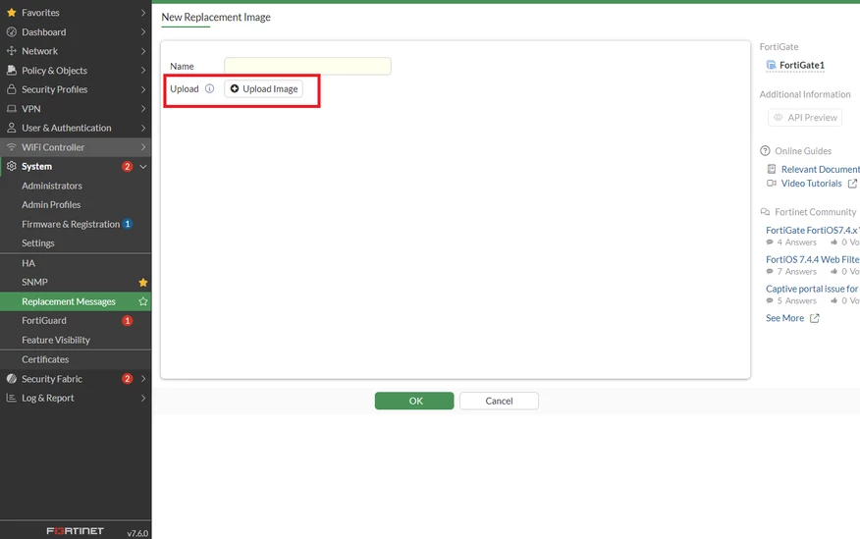Open the API Preview button
This screenshot has width=860, height=539.
[x=805, y=118]
